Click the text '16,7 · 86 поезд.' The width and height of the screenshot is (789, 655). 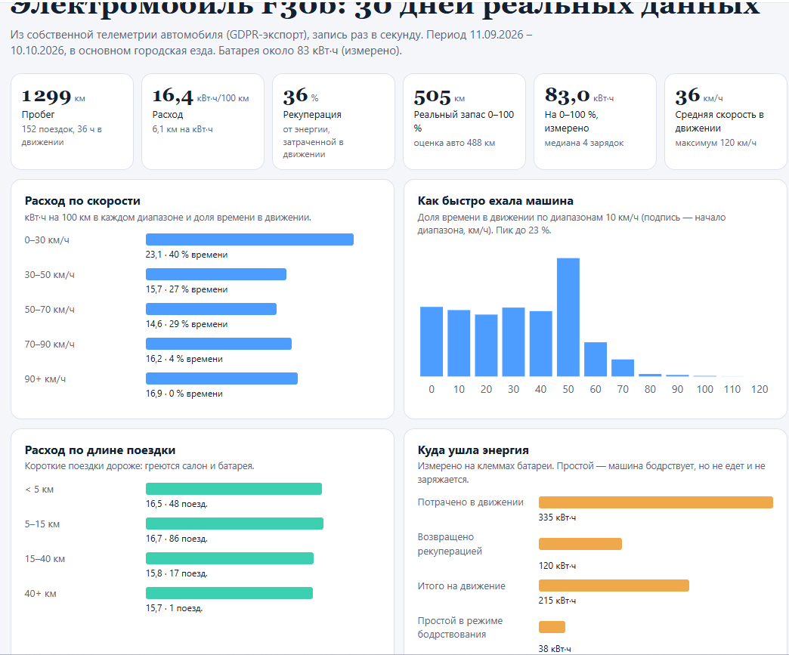177,539
